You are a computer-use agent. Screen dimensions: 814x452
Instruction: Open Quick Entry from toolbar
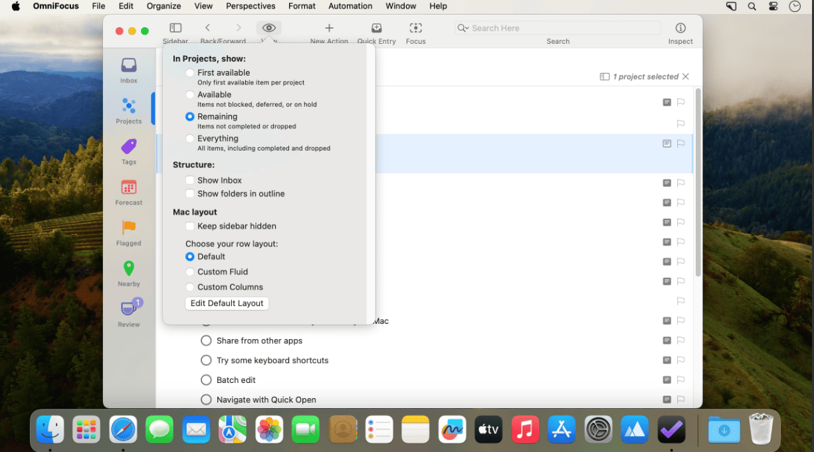pos(377,28)
